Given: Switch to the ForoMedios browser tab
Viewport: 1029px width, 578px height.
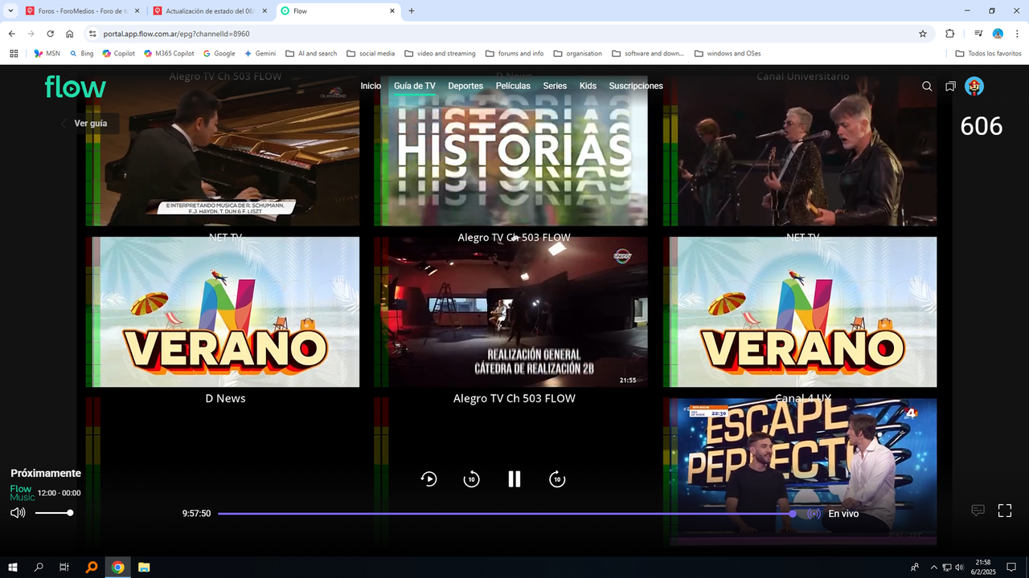Looking at the screenshot, I should click(82, 11).
